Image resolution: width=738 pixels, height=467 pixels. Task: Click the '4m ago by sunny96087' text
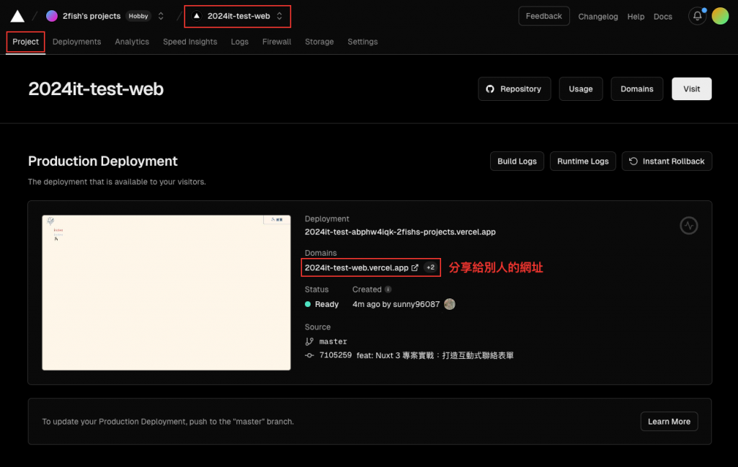pyautogui.click(x=396, y=304)
